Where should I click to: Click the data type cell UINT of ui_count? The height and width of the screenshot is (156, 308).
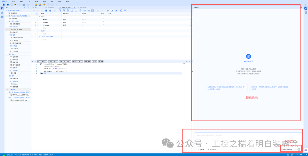[x=71, y=25]
